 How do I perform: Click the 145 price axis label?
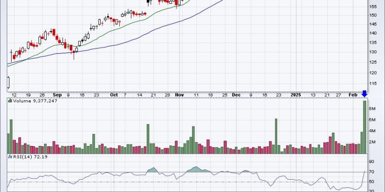372,24
